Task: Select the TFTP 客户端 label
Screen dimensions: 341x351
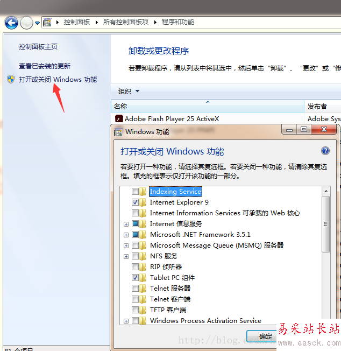Action: (x=168, y=310)
